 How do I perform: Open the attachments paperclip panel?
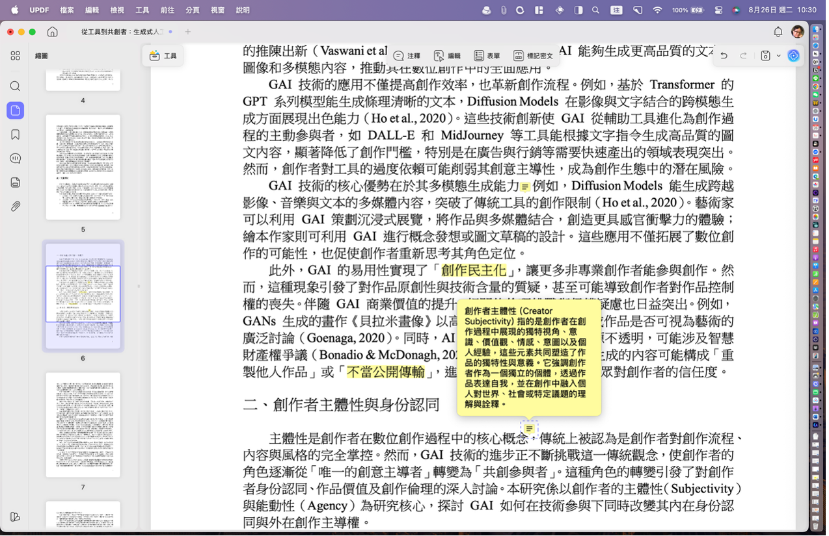16,207
